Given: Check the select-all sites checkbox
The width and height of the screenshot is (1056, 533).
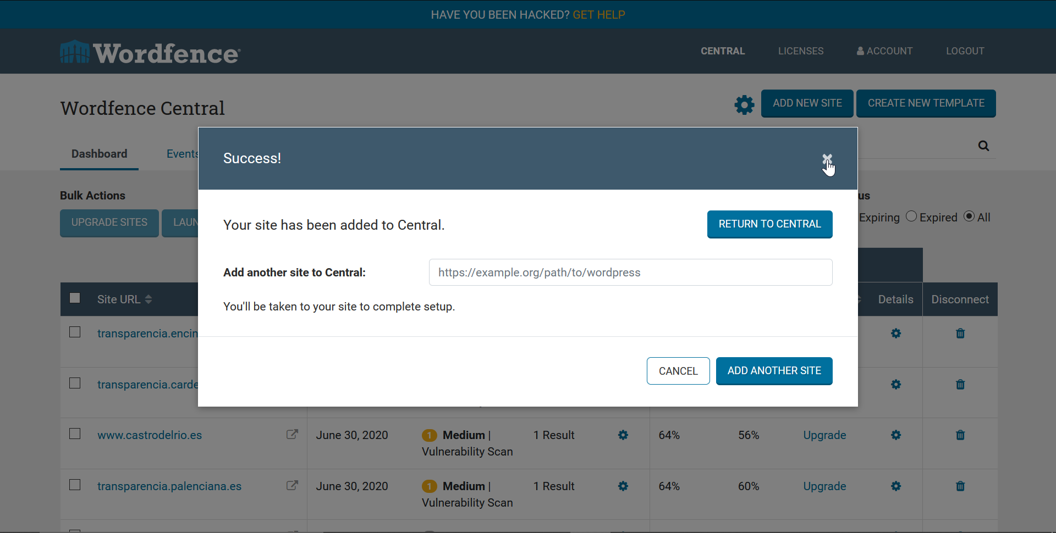Looking at the screenshot, I should (75, 298).
